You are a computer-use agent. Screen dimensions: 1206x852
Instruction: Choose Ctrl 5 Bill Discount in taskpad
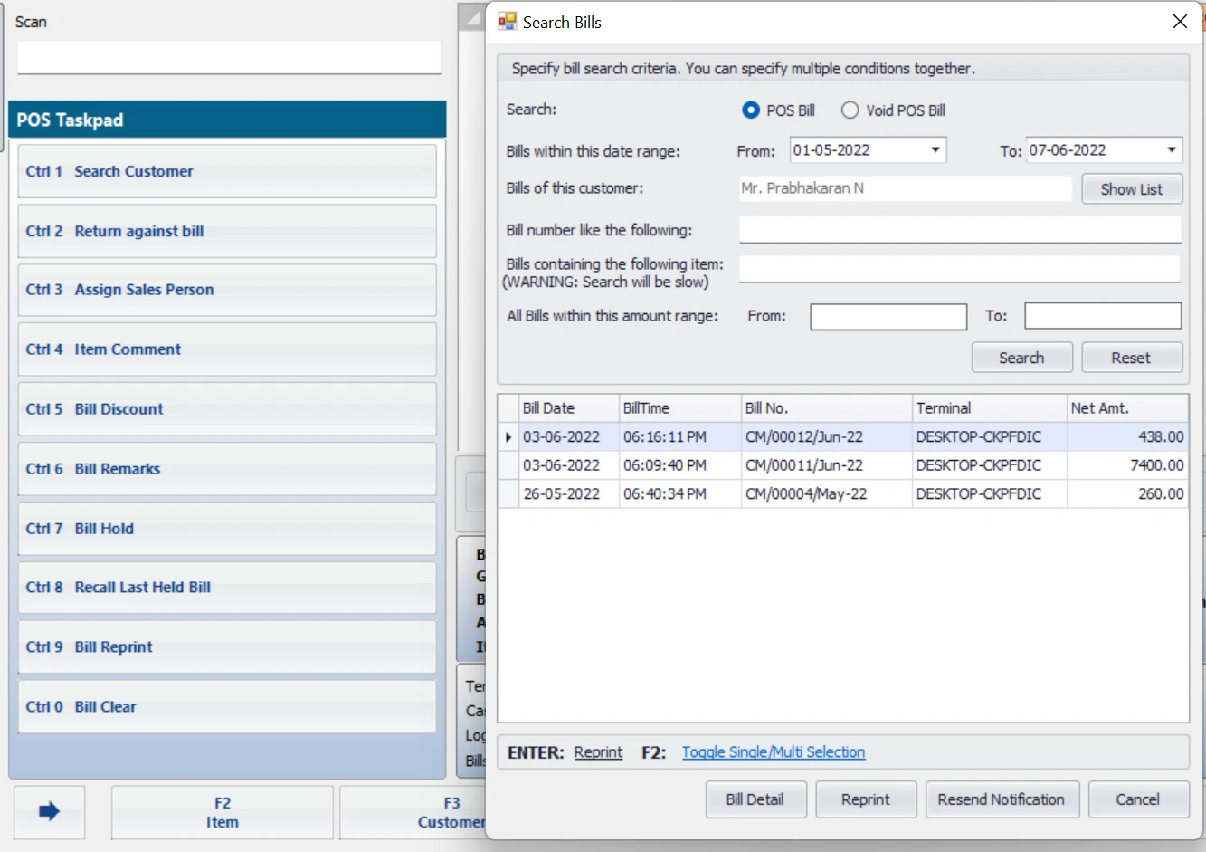tap(226, 409)
